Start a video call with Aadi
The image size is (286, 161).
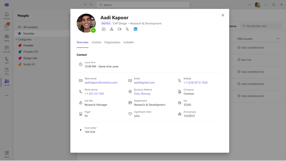119,29
